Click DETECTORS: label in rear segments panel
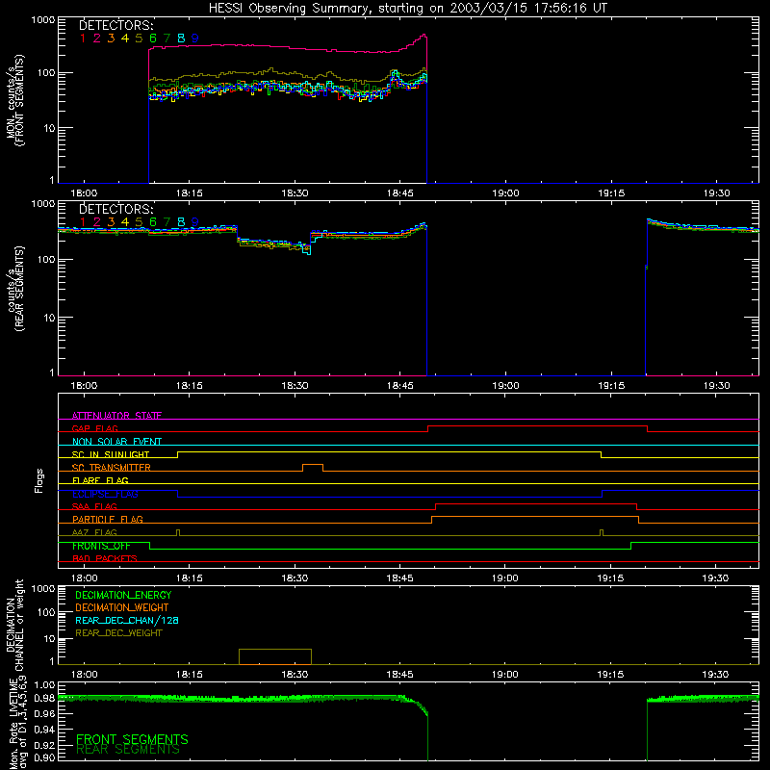Image resolution: width=770 pixels, height=770 pixels. coord(116,209)
